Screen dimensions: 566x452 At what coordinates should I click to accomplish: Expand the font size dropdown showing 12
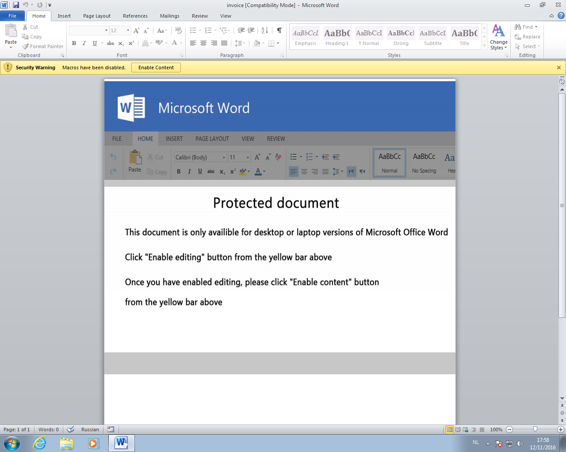click(128, 30)
